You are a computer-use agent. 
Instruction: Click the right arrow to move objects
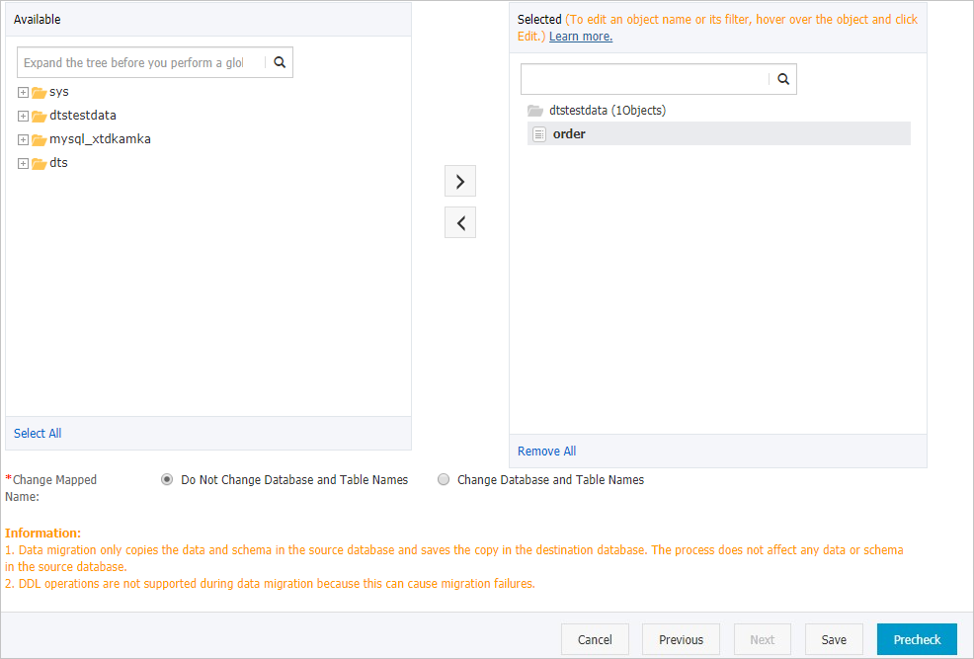click(459, 181)
